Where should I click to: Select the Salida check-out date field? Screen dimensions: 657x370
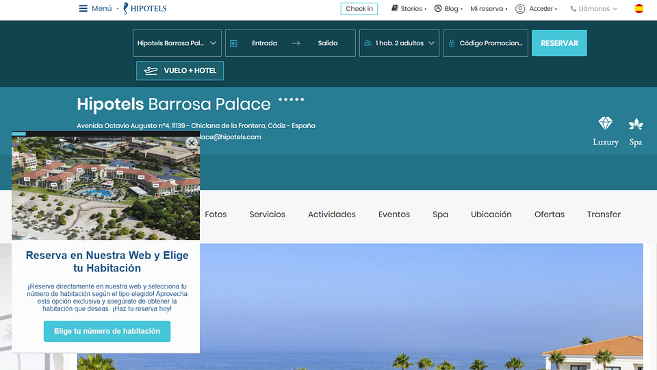(x=328, y=43)
